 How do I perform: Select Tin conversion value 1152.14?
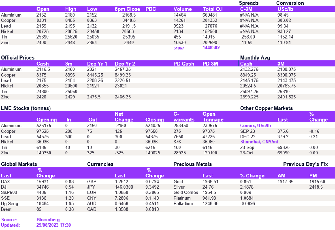tap(285, 37)
